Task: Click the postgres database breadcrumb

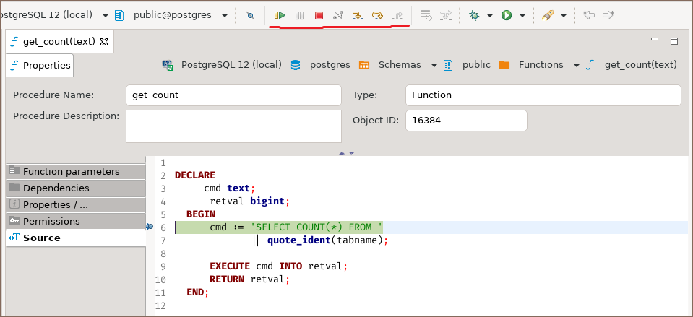Action: tap(330, 65)
